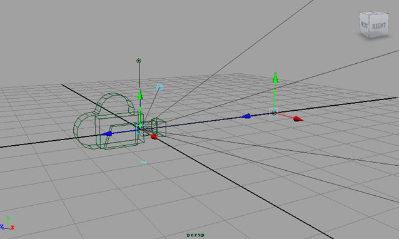Viewport: 399px width, 239px height.
Task: Click the XYZ axis orientation indicator
Action: pyautogui.click(x=8, y=223)
